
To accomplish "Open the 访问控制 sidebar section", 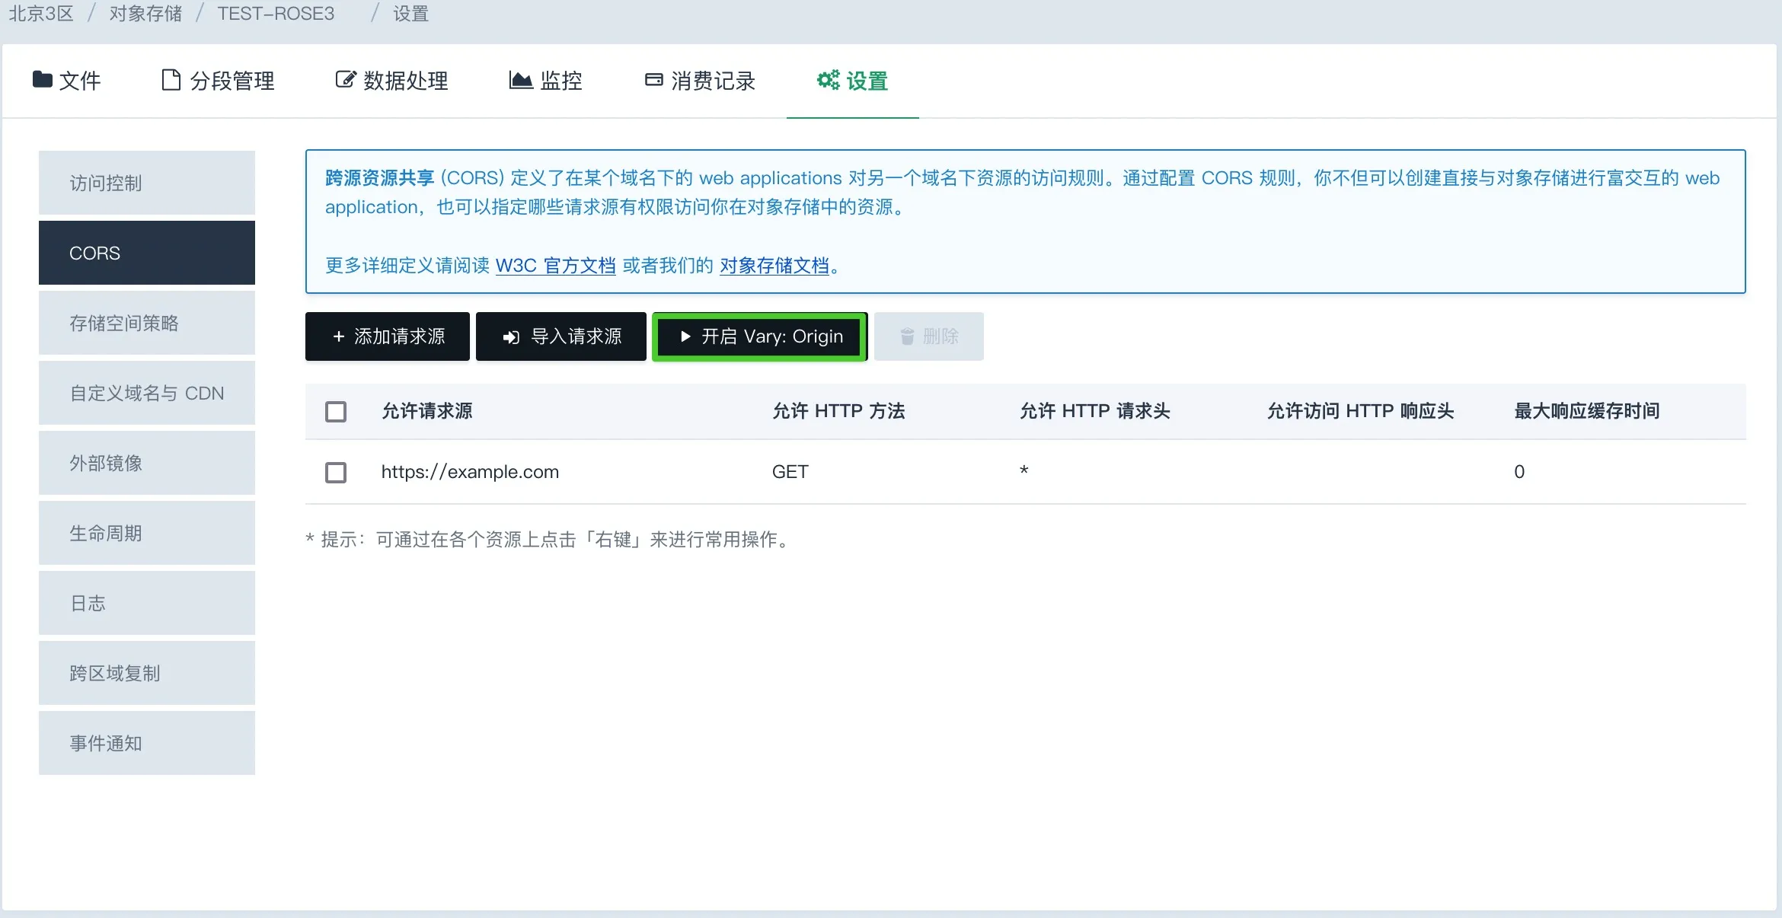I will (147, 183).
